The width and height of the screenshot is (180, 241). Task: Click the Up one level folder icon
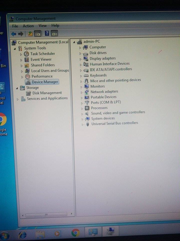coord(30,33)
